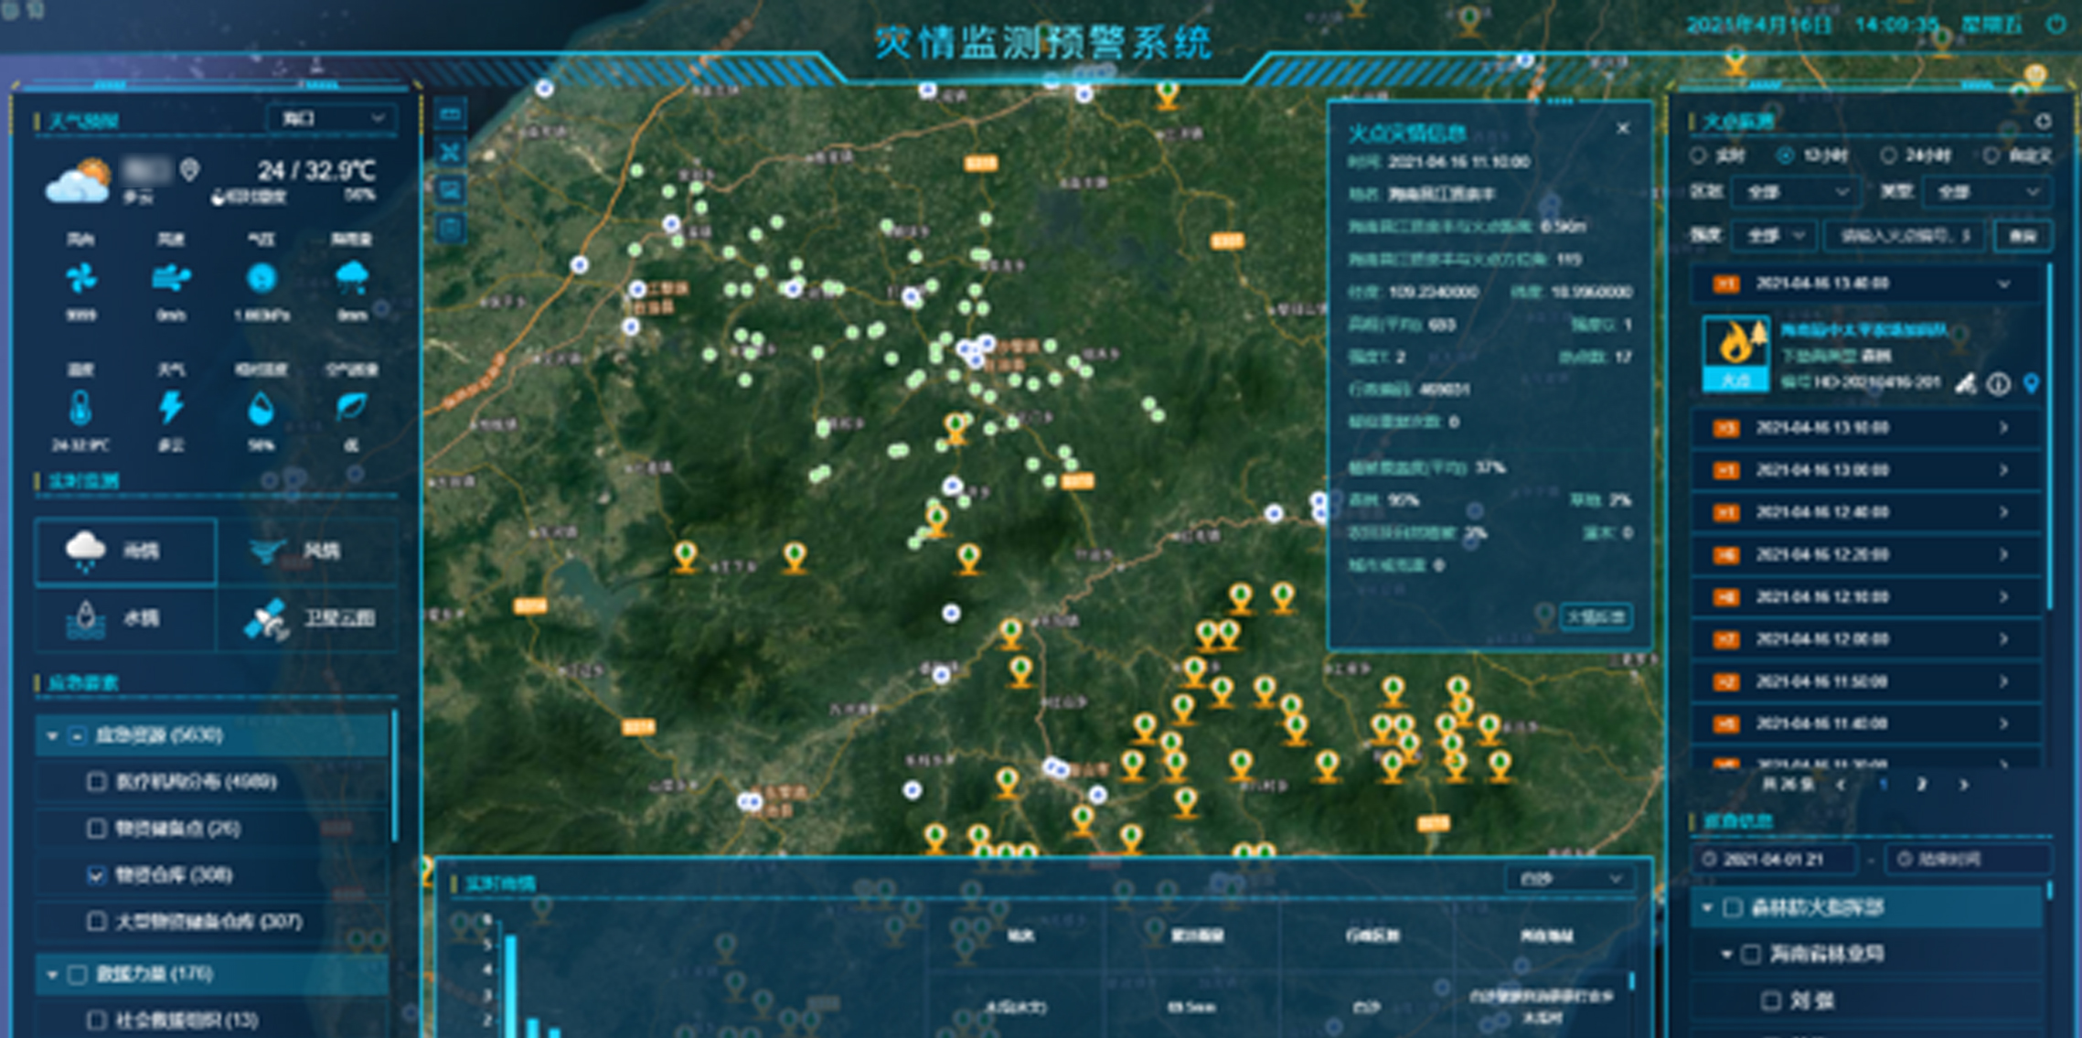Click the fire point number input field

coord(1905,236)
